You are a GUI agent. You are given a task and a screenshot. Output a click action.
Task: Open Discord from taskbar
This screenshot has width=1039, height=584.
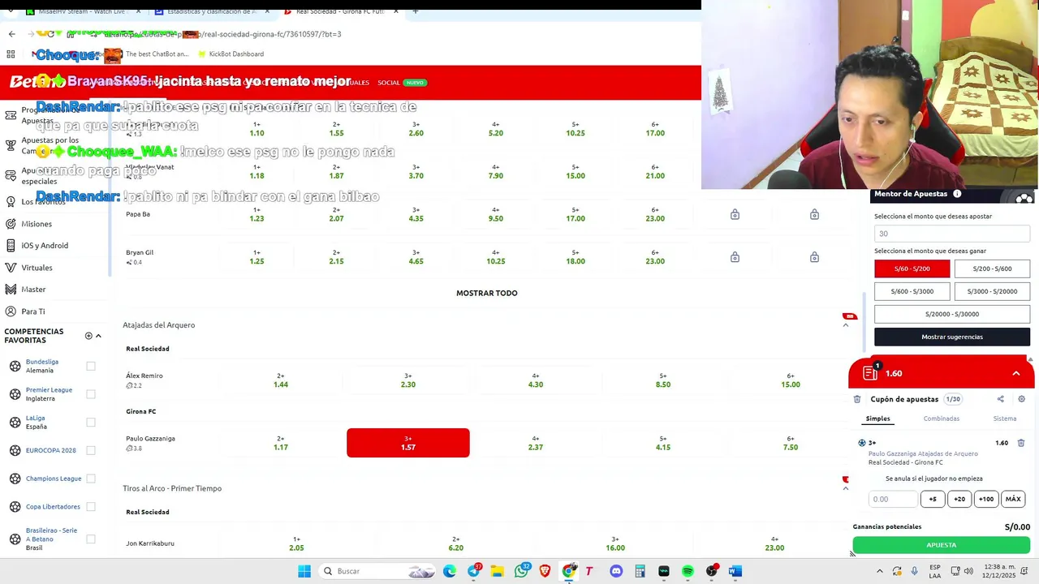616,571
